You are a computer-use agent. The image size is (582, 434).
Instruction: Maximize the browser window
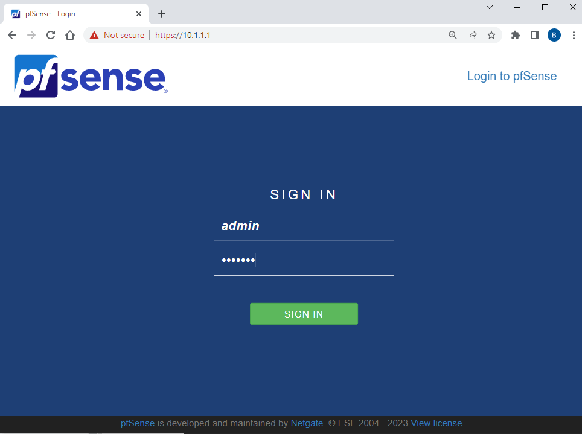(545, 7)
